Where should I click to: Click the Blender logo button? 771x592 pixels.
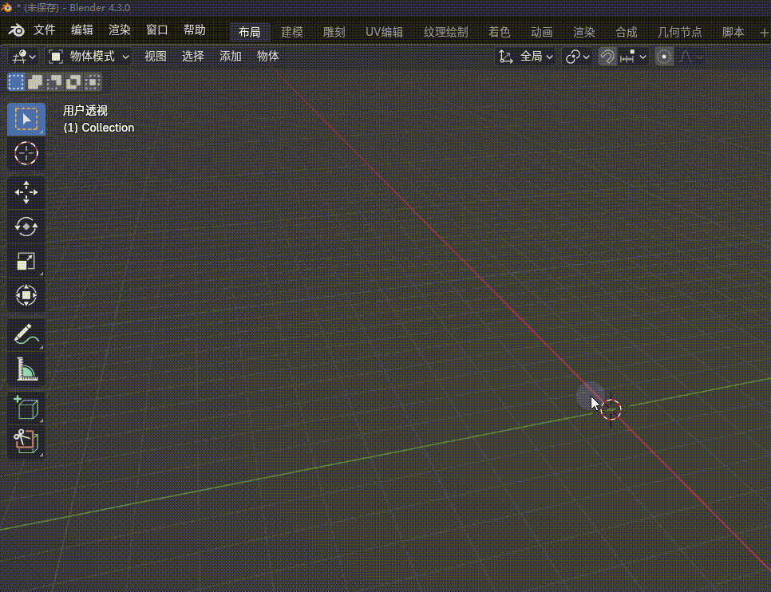[16, 30]
